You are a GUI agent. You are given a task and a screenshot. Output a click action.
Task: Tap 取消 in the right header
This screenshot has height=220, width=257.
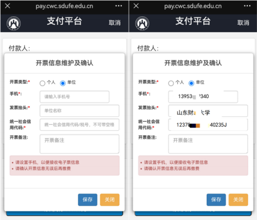tap(243, 22)
